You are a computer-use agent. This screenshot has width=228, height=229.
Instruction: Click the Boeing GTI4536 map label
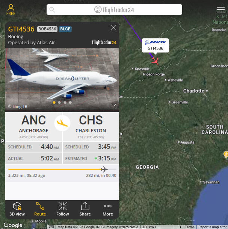[156, 45]
